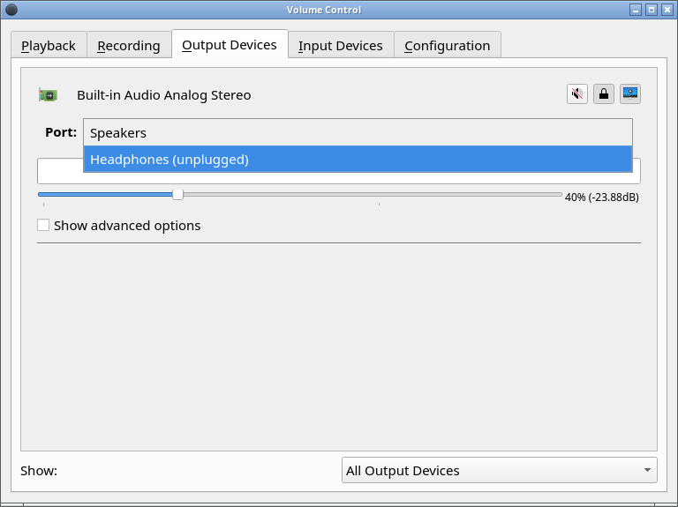Open the window menu icon in title bar
Viewport: 678px width, 507px height.
11,10
